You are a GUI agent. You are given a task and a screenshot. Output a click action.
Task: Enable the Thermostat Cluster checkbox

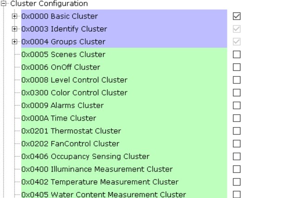click(x=237, y=131)
